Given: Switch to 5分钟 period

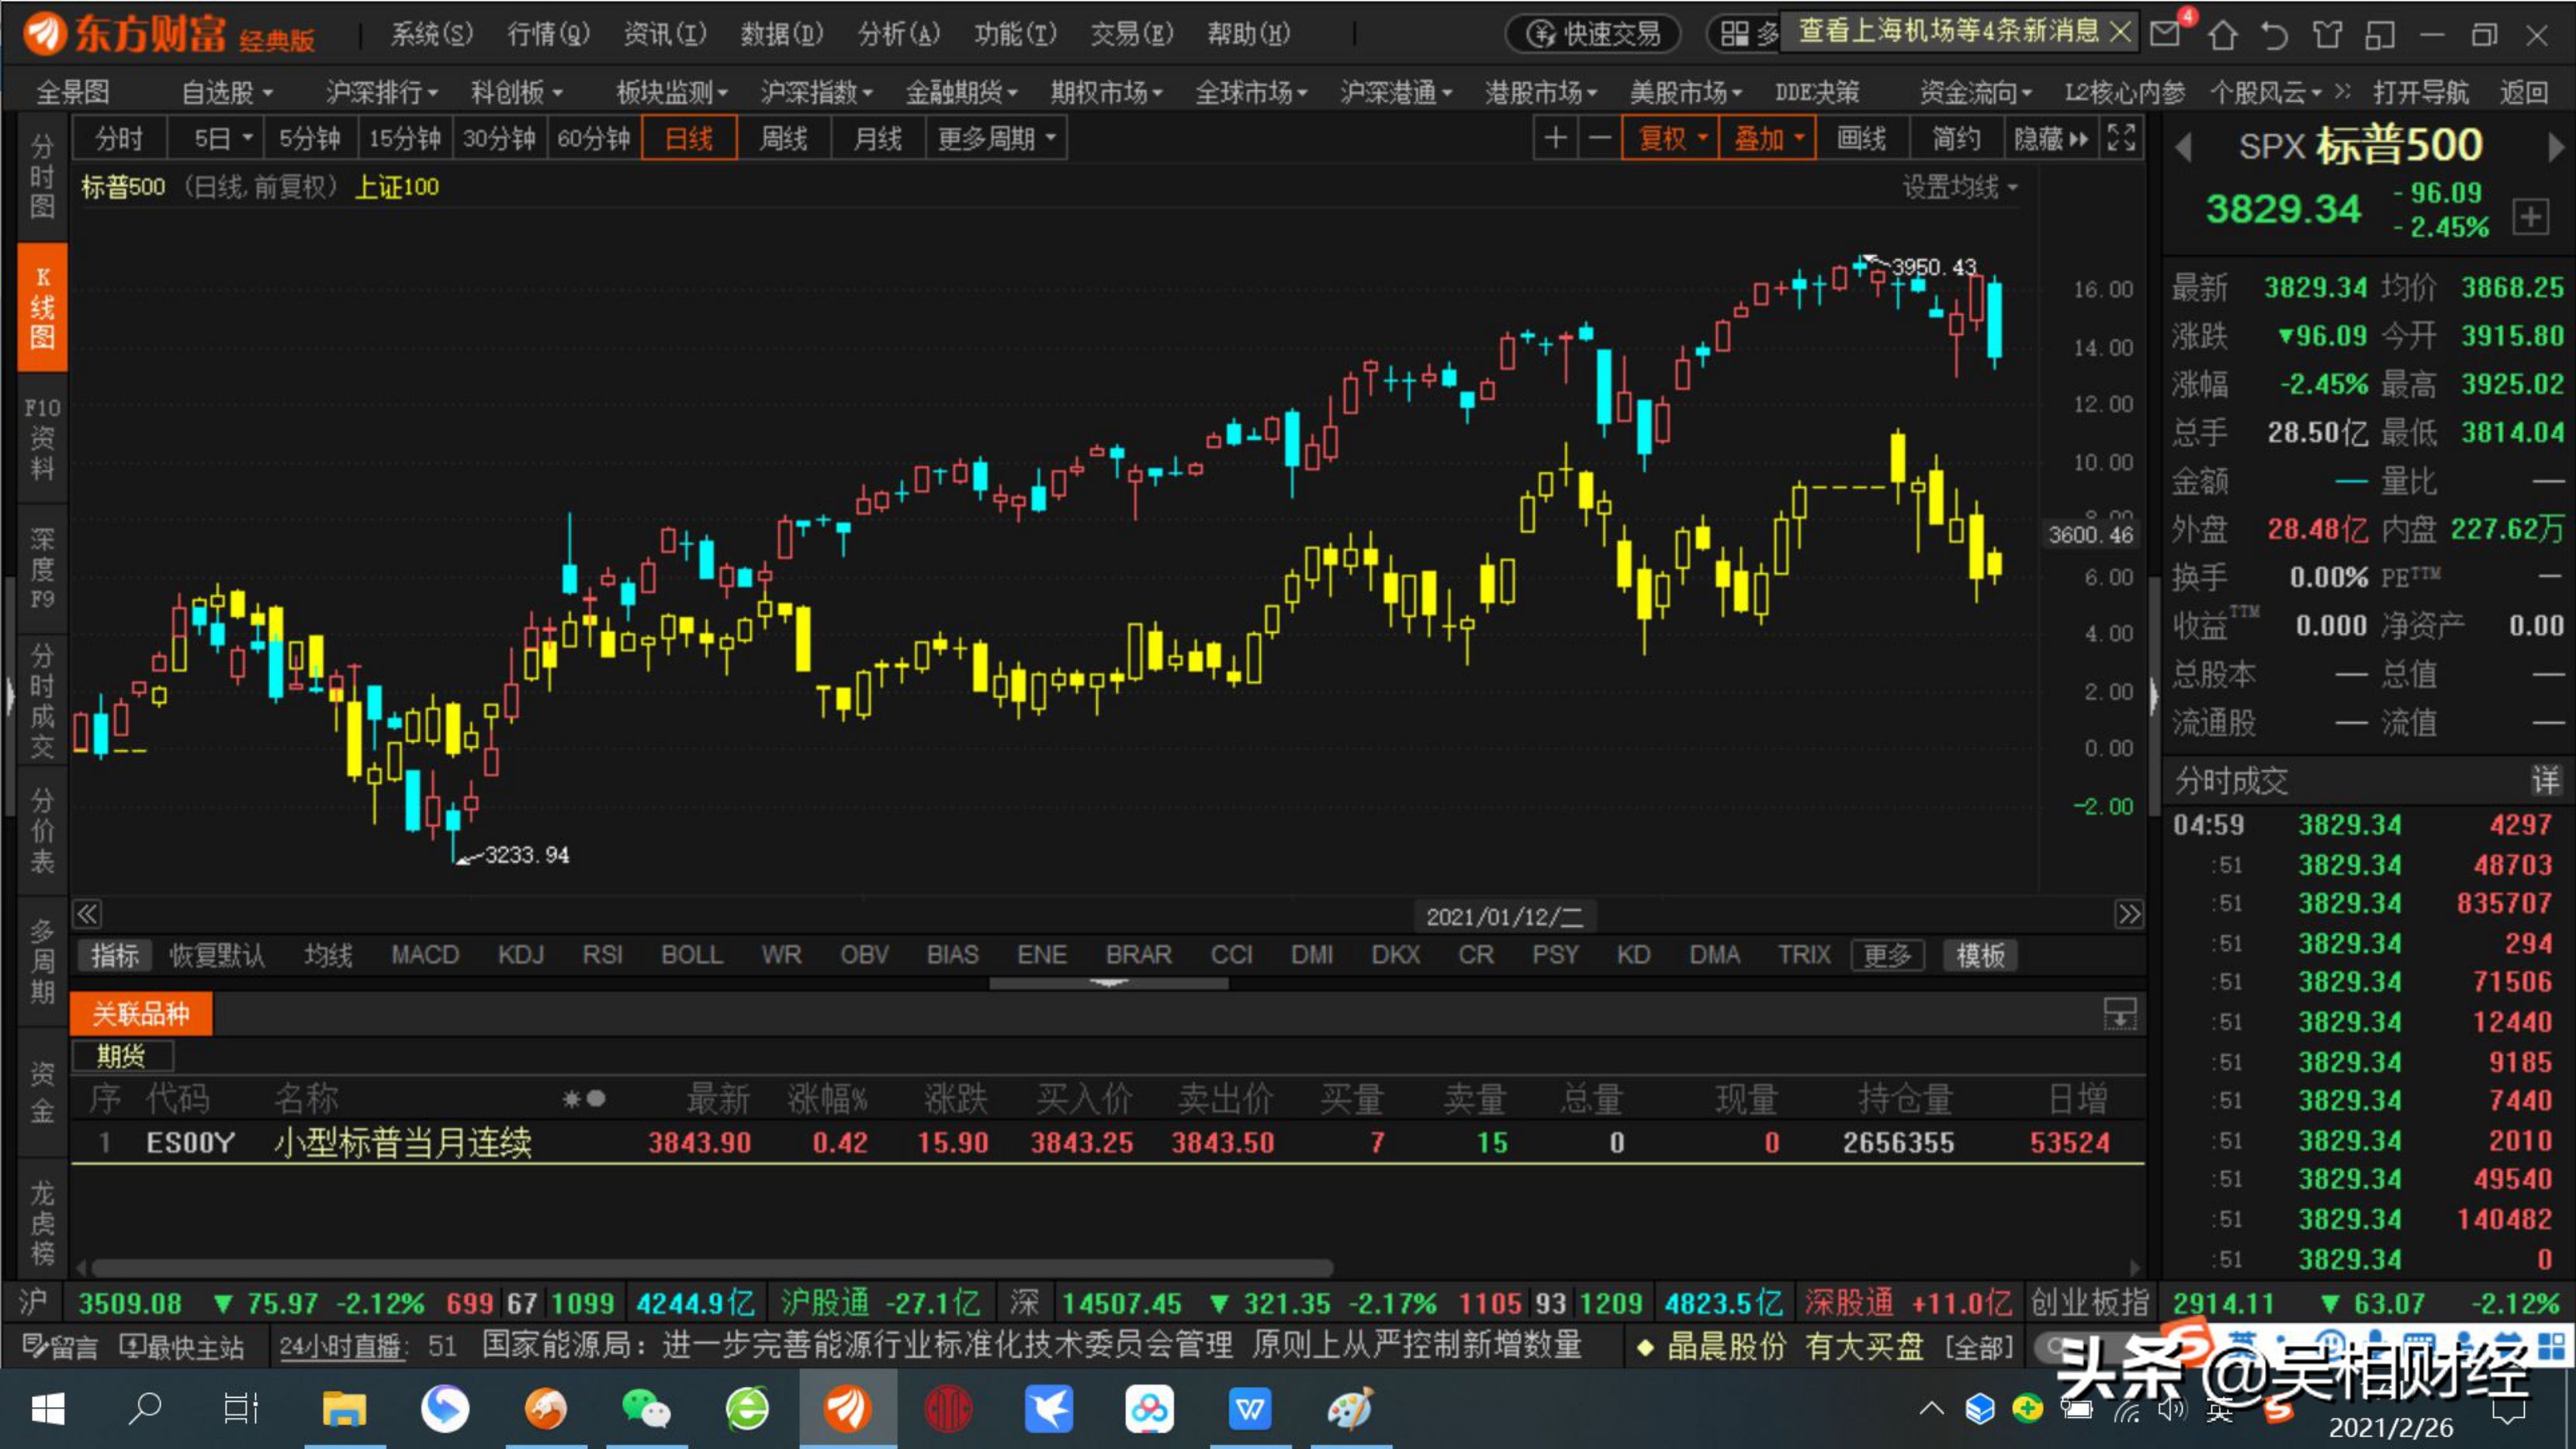Looking at the screenshot, I should tap(310, 138).
